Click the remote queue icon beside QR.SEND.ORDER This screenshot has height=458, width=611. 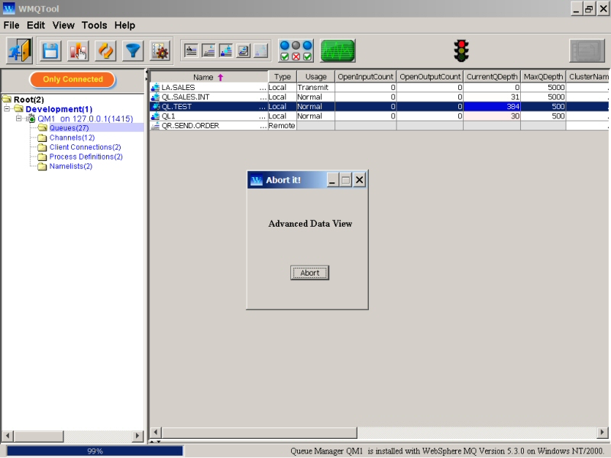[x=155, y=125]
